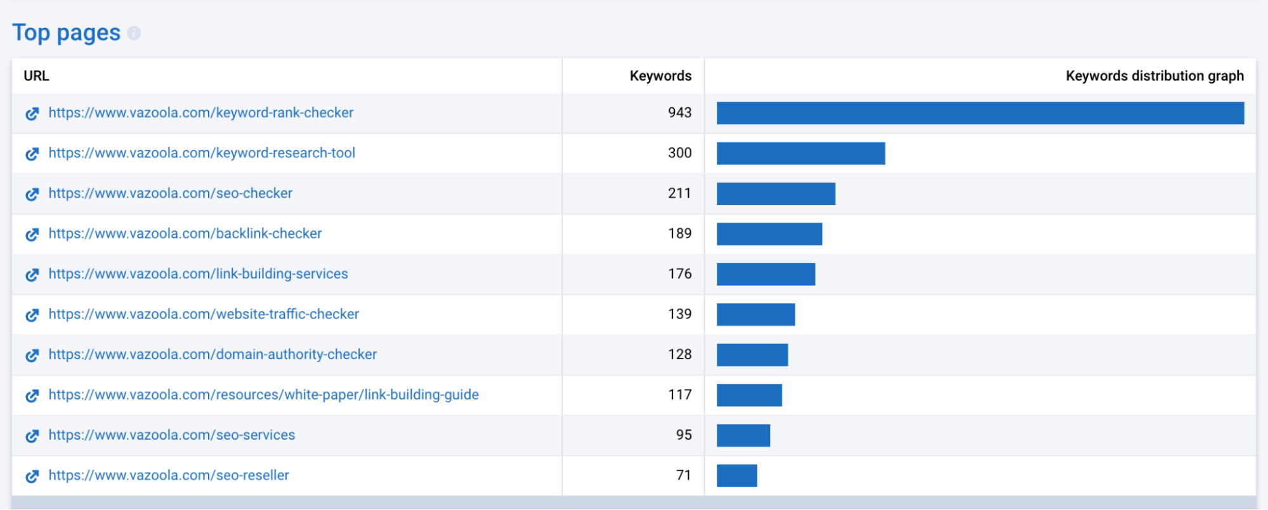Select the keyword count 71
This screenshot has width=1268, height=510.
(x=684, y=475)
